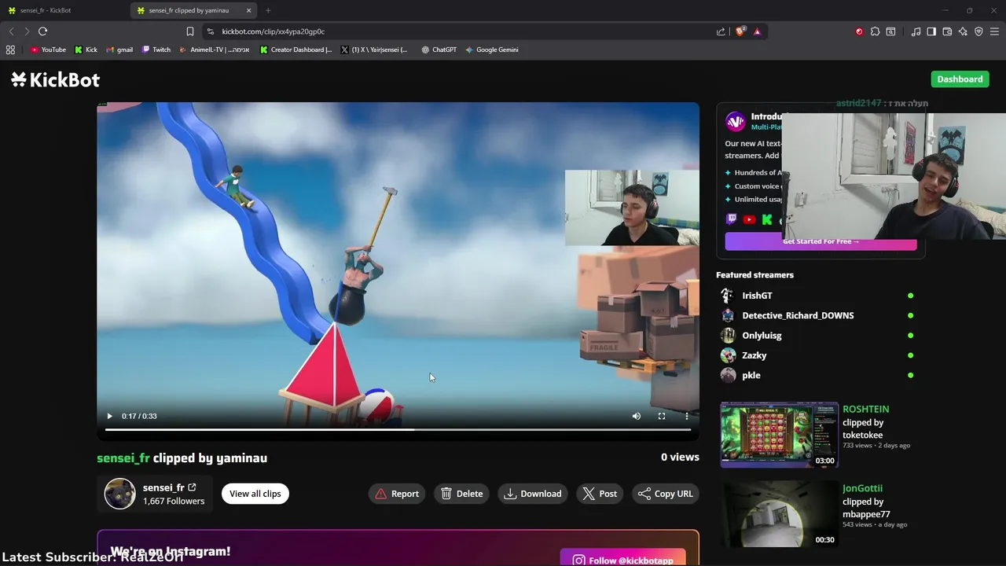Open the music playlist icon

(916, 31)
